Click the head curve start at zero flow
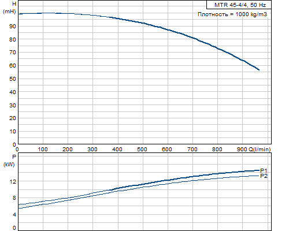This screenshot has height=231, width=289. tap(18, 14)
